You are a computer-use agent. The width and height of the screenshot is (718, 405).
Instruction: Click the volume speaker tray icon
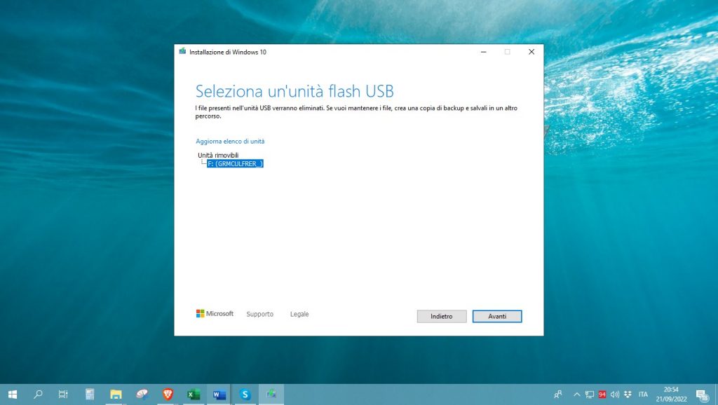[x=614, y=394]
